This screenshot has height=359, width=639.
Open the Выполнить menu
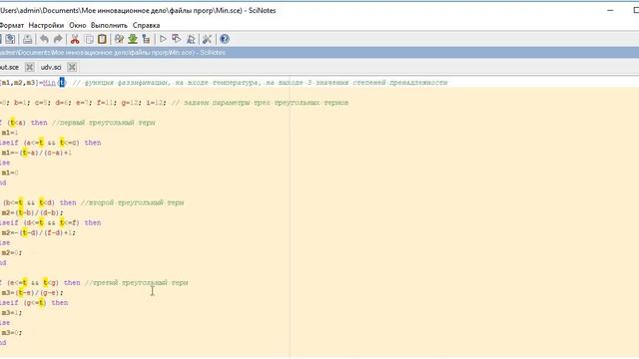tap(109, 25)
